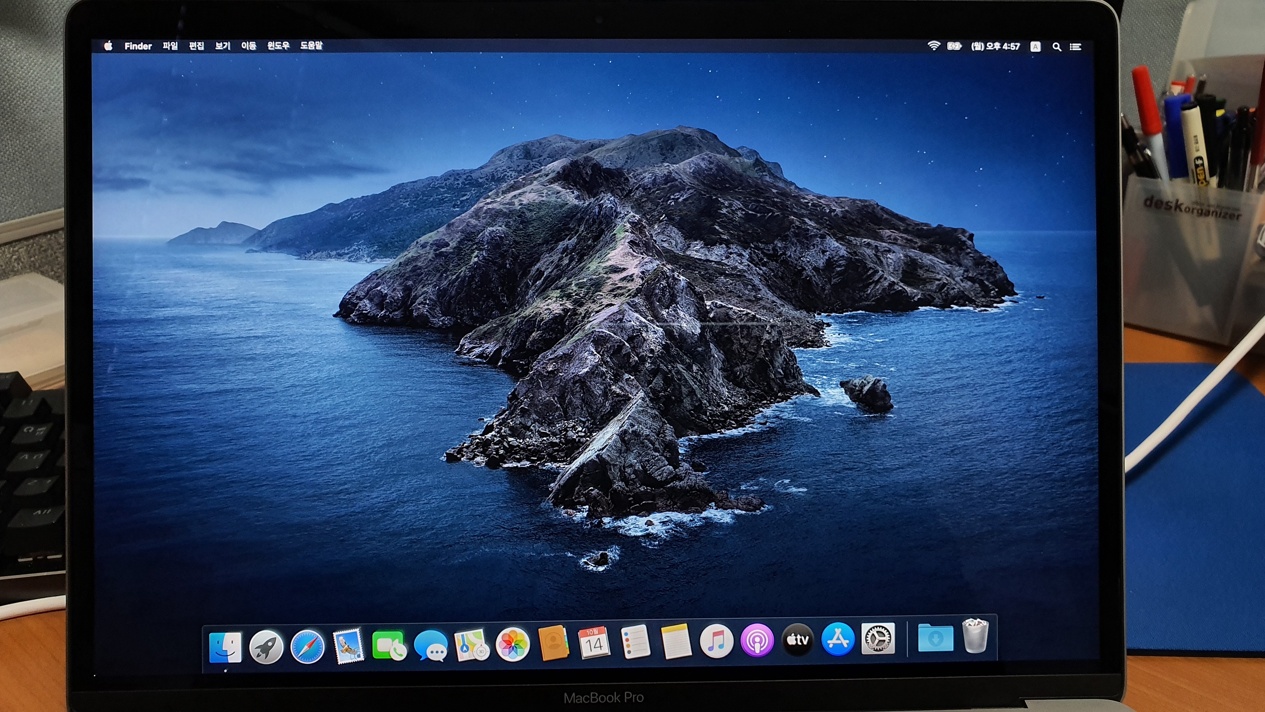Click the Wi-Fi status icon
The width and height of the screenshot is (1265, 712).
(x=933, y=46)
